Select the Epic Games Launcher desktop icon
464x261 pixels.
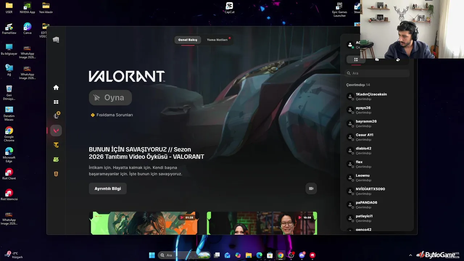(x=340, y=10)
